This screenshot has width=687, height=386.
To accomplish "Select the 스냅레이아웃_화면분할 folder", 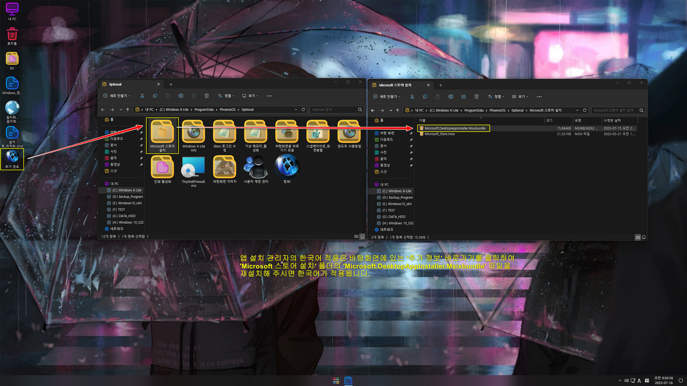I will [x=318, y=136].
